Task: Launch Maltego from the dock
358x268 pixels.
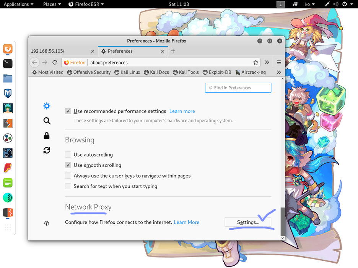Action: (x=8, y=138)
